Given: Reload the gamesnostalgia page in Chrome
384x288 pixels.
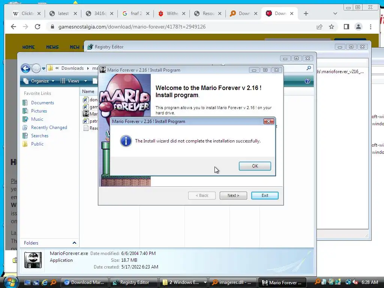Looking at the screenshot, I should tap(37, 27).
